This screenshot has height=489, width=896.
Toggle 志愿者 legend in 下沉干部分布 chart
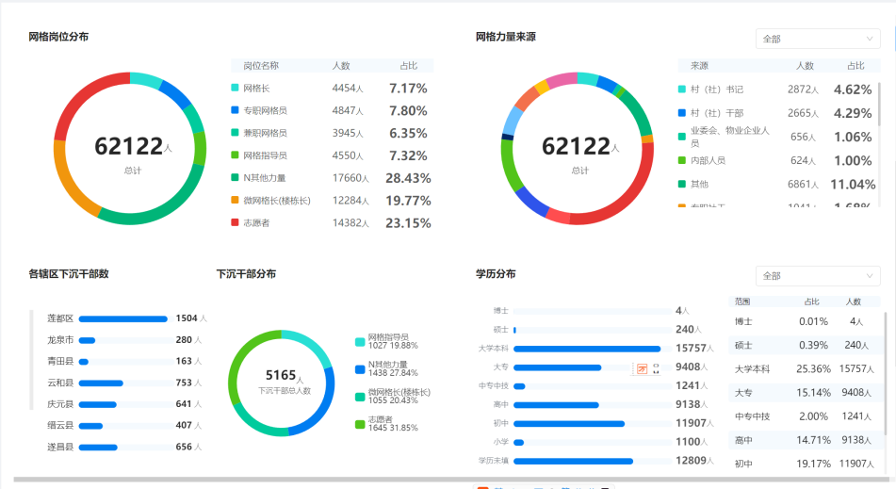pos(360,424)
